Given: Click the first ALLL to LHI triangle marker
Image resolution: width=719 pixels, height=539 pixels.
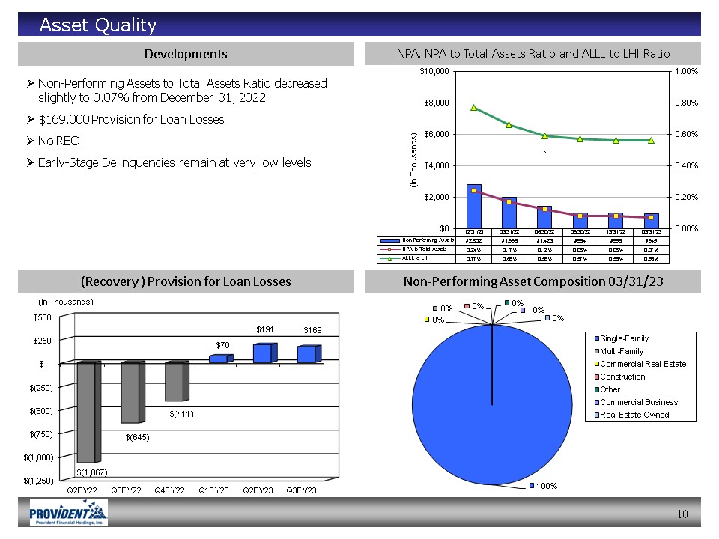Looking at the screenshot, I should click(x=473, y=107).
